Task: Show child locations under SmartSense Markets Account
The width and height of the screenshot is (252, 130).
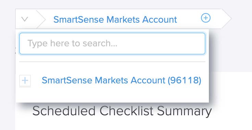Action: [x=25, y=80]
